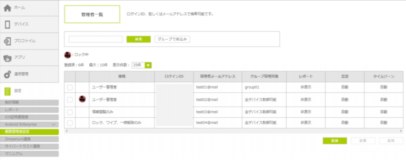The image size is (406, 160).
Task: Open the display count 25件 dropdown
Action: tap(148, 65)
